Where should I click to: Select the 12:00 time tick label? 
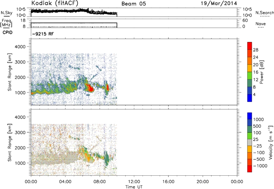tap(134, 182)
